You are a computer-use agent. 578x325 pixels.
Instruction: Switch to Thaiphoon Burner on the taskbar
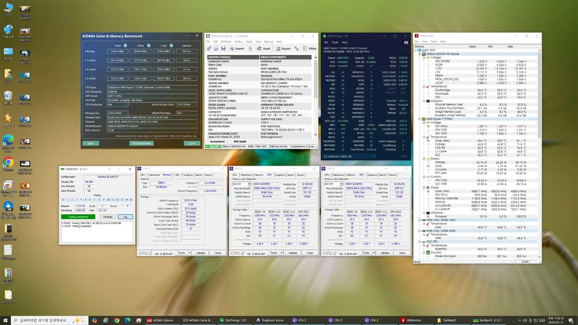click(x=270, y=320)
